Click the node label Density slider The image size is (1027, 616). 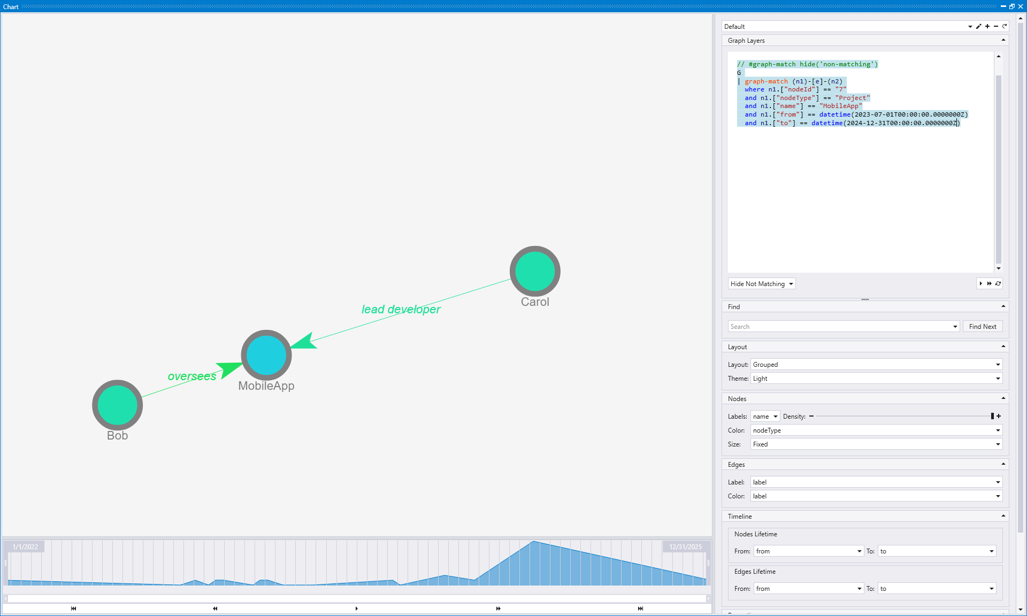(x=904, y=417)
